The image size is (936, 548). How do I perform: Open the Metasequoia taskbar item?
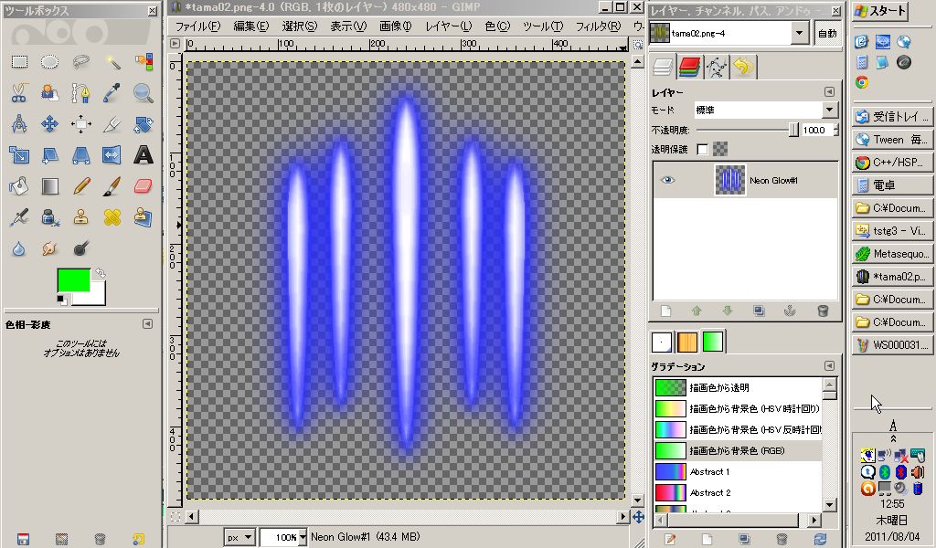(x=892, y=253)
